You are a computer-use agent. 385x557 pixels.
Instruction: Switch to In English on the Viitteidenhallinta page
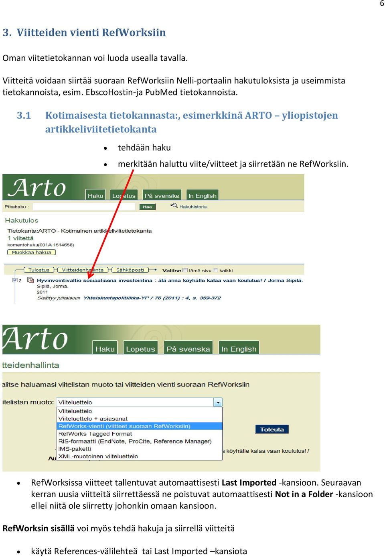point(239,348)
